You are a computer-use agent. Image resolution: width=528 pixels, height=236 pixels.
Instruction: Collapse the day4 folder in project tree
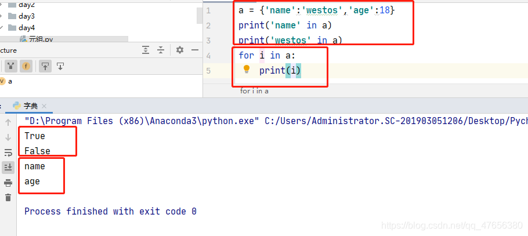pyautogui.click(x=1, y=28)
